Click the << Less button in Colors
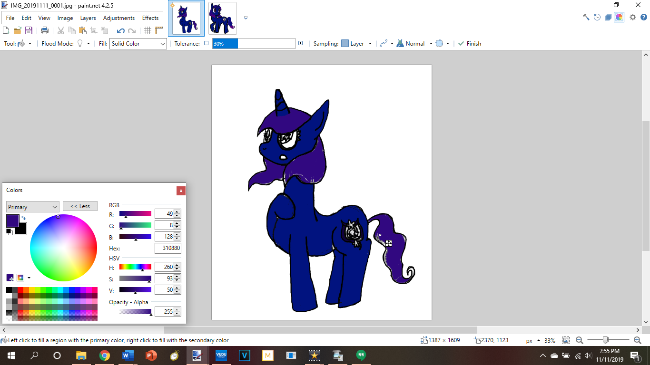This screenshot has height=365, width=650. pyautogui.click(x=80, y=206)
